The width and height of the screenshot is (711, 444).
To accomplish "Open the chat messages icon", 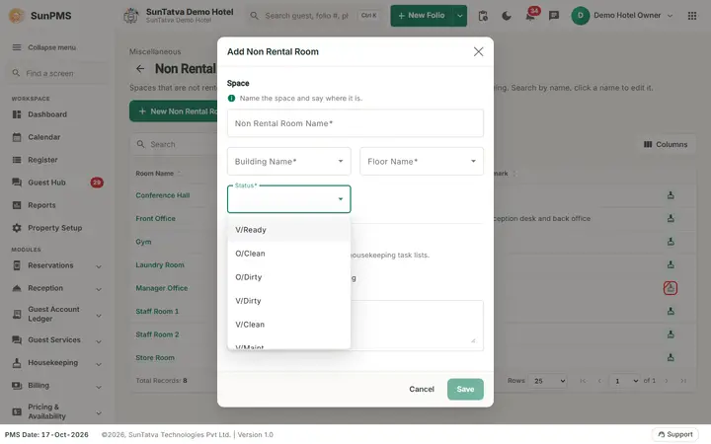I will [x=554, y=16].
